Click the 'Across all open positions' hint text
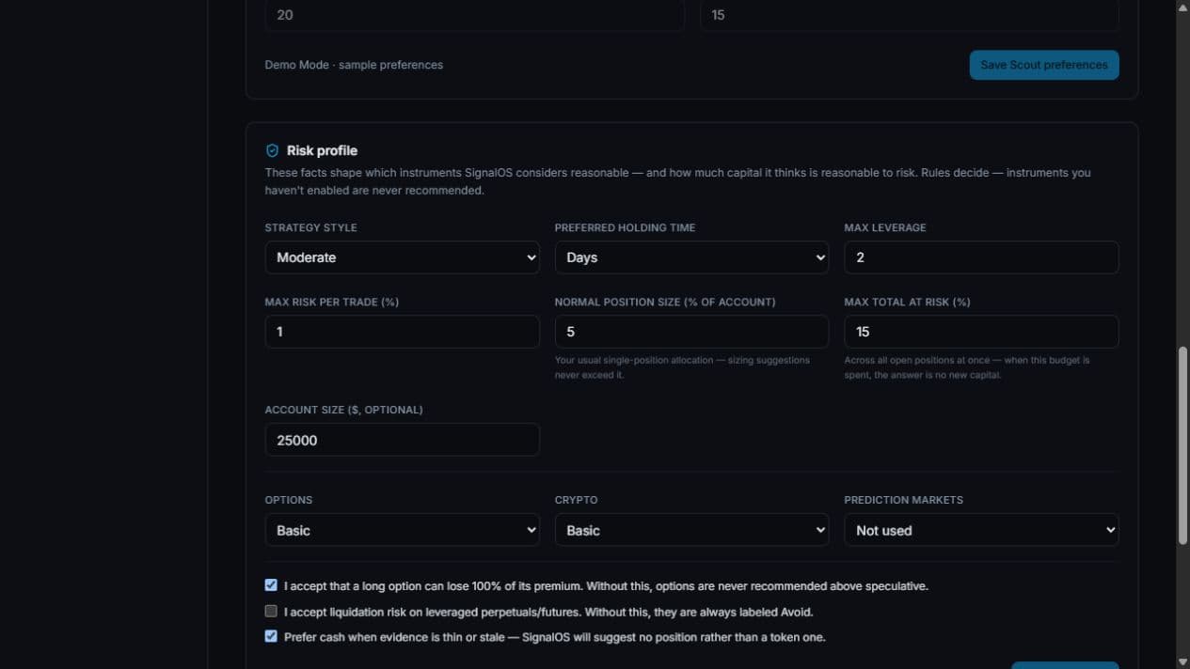This screenshot has height=669, width=1190. coord(967,367)
